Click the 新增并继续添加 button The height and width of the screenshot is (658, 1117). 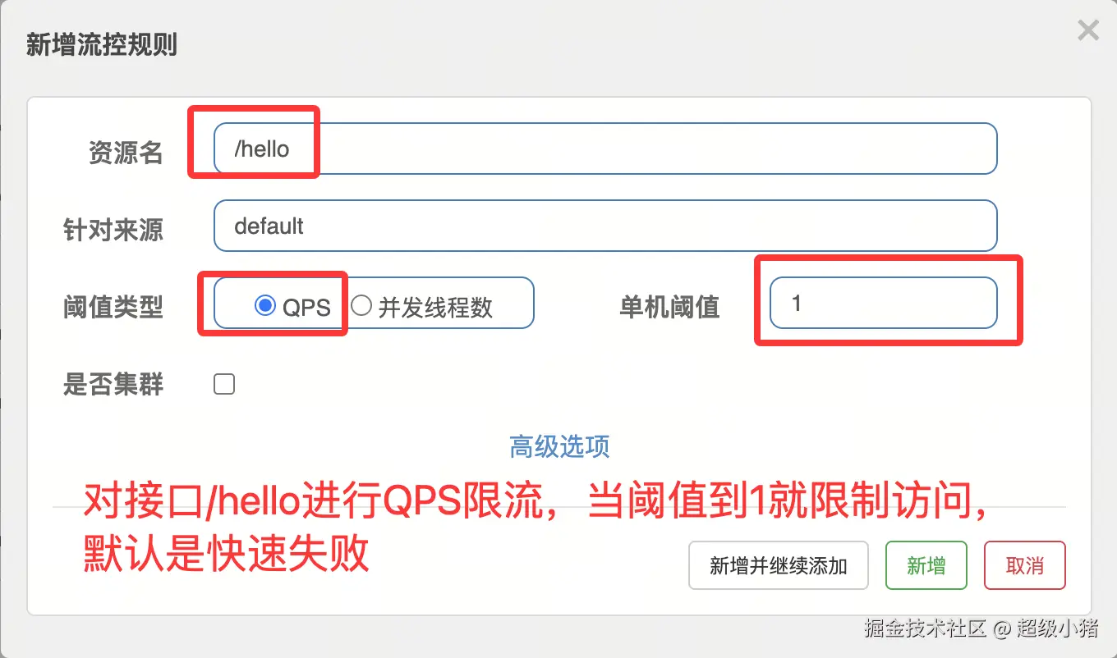(x=779, y=565)
